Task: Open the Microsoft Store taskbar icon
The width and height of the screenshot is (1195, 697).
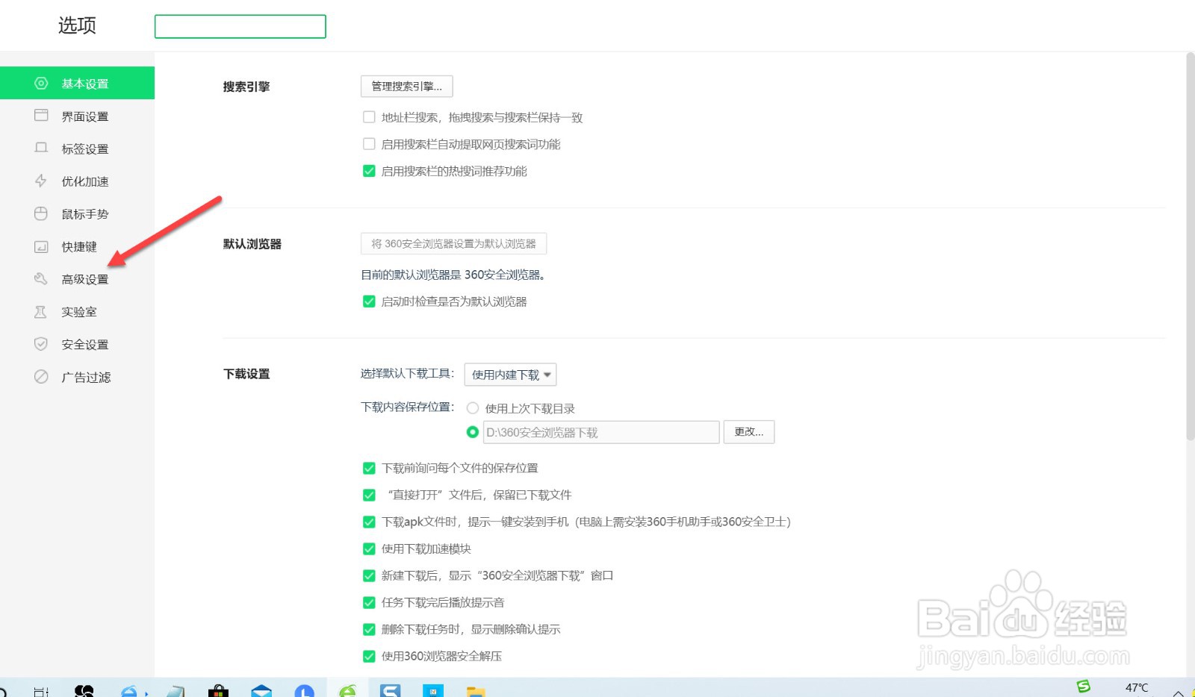Action: [x=218, y=691]
